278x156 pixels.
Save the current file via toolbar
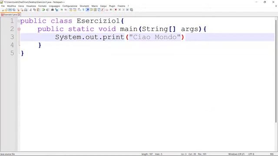[10, 10]
